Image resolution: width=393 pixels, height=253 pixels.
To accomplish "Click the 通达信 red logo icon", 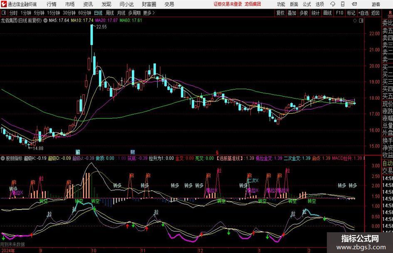I will [x=4, y=4].
